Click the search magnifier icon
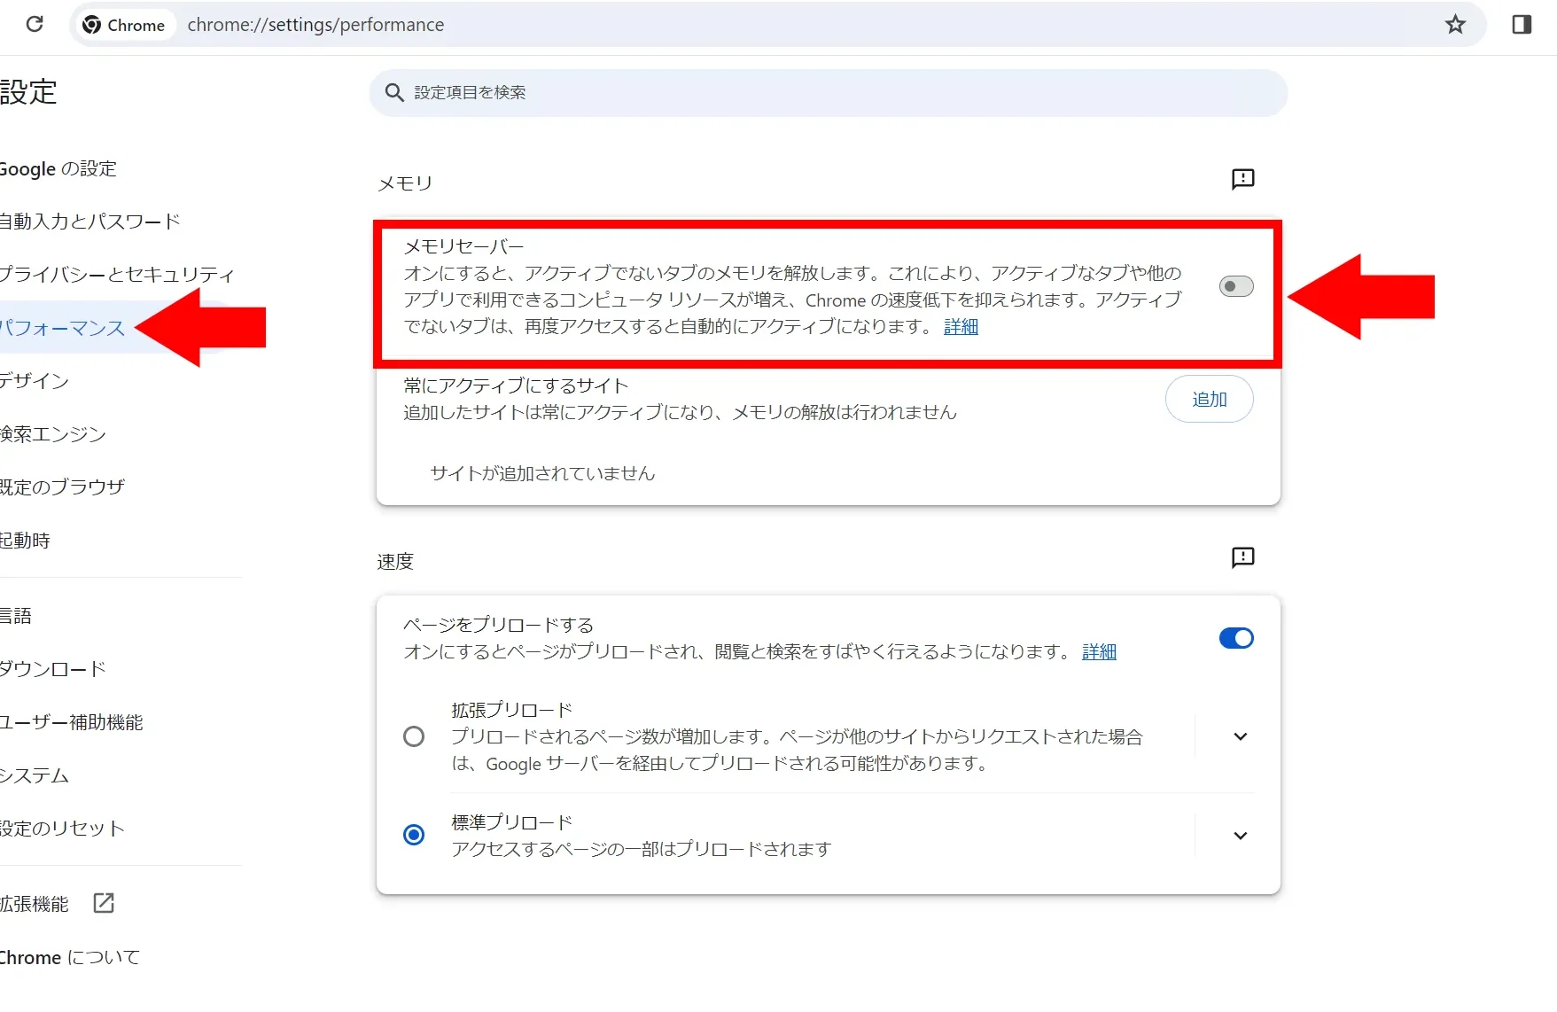The image size is (1557, 1012). point(394,93)
